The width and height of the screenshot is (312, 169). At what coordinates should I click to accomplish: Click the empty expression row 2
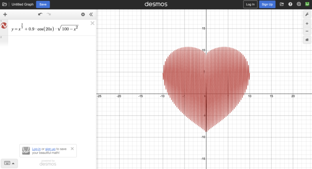pos(48,41)
